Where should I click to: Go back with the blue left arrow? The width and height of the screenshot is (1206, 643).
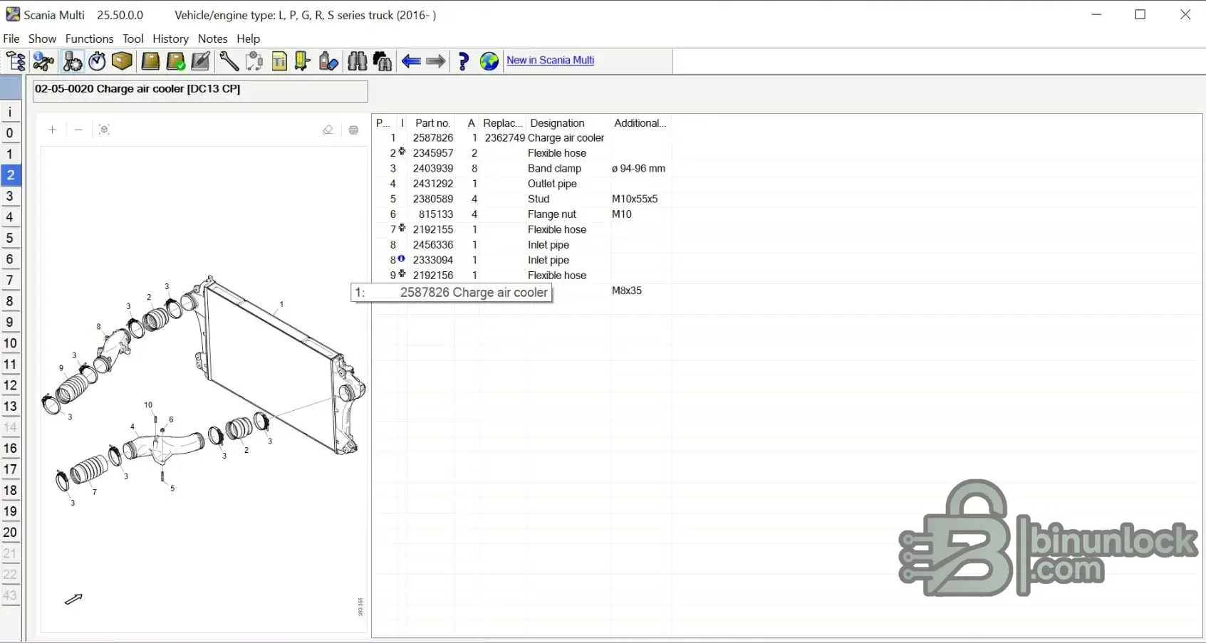click(411, 61)
